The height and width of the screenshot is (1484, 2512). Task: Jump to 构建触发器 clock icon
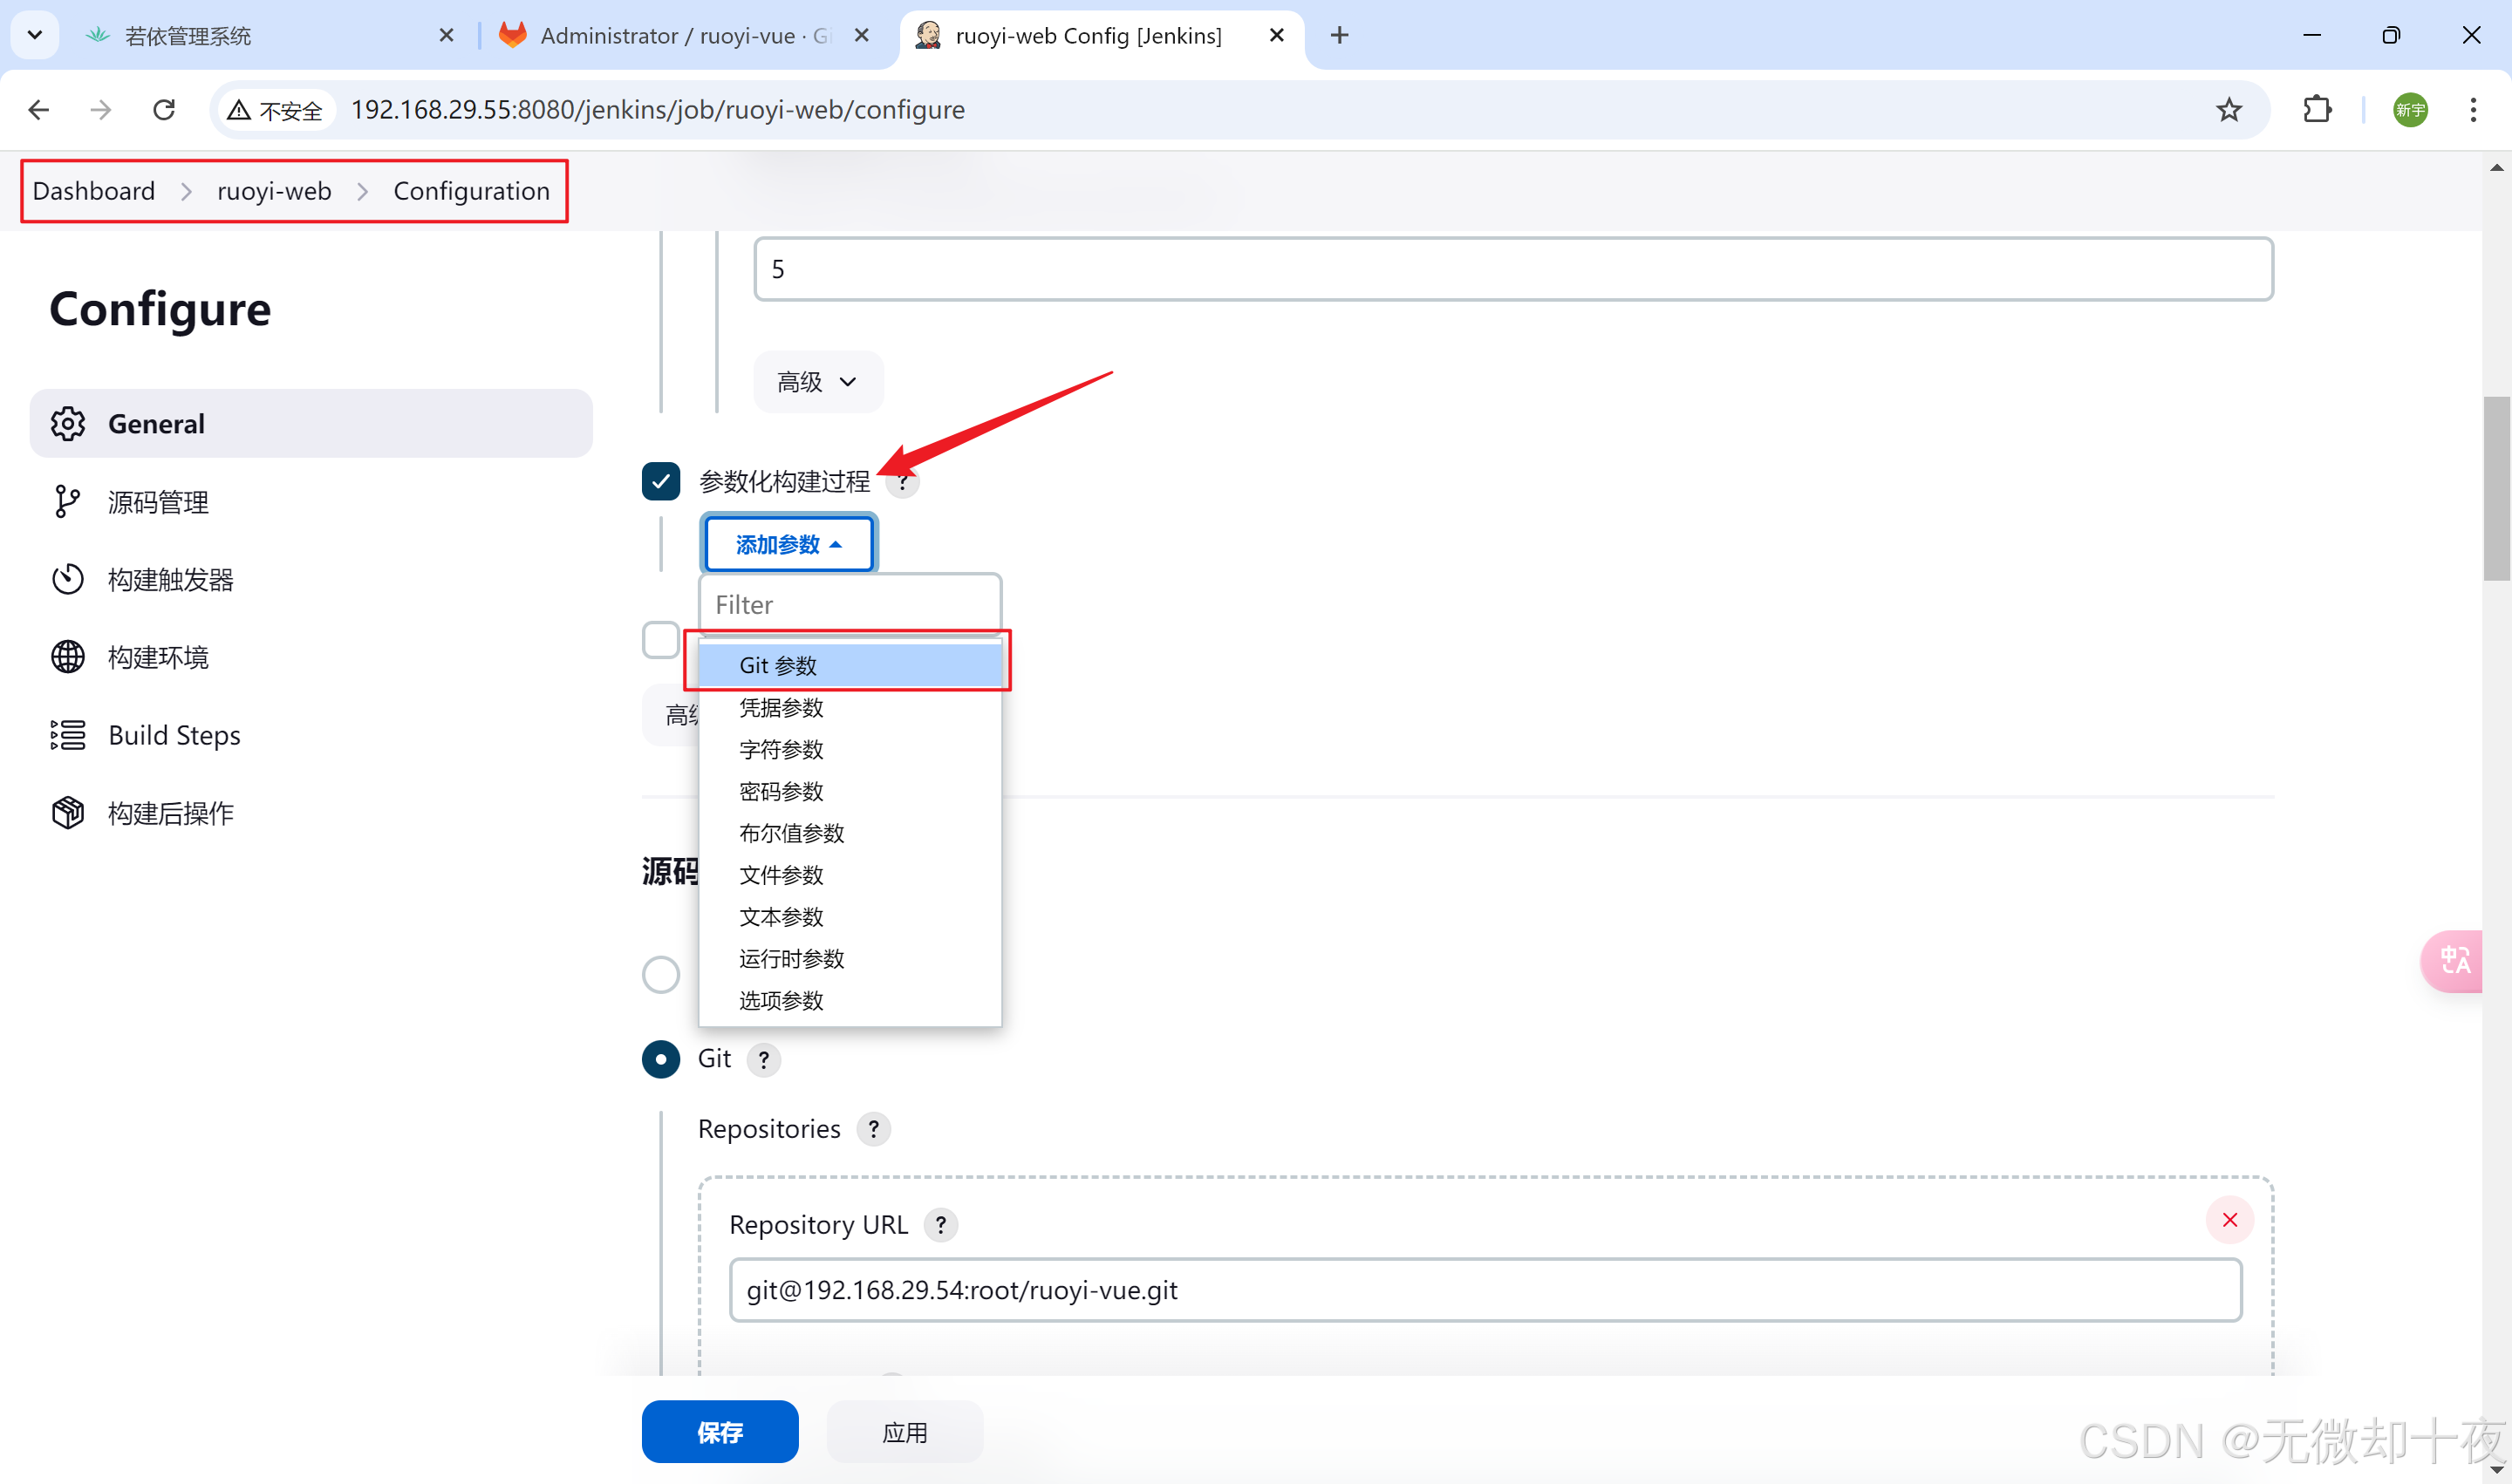point(67,580)
